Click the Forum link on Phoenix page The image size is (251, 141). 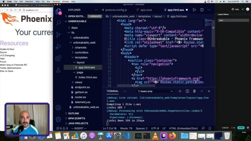(x=3, y=62)
